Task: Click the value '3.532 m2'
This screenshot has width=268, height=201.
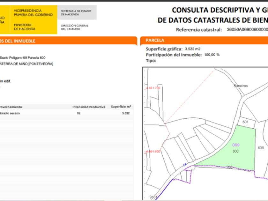Action: click(192, 49)
